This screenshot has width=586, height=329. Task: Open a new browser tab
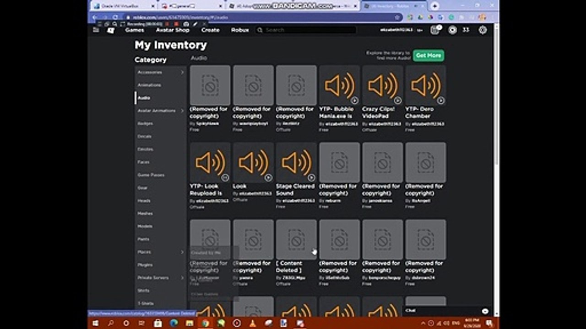(434, 6)
